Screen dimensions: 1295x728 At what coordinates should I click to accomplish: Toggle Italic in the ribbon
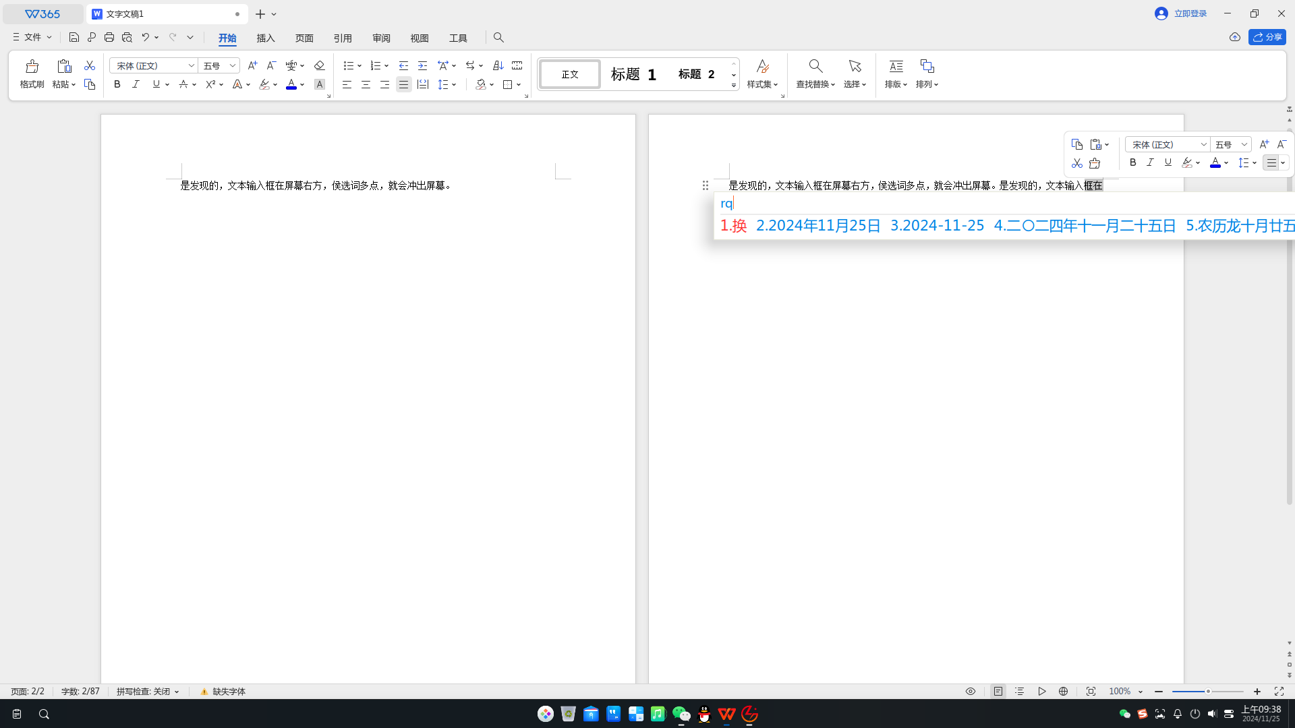136,84
